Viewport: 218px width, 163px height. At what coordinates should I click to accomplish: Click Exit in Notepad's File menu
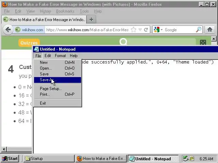(x=58, y=103)
